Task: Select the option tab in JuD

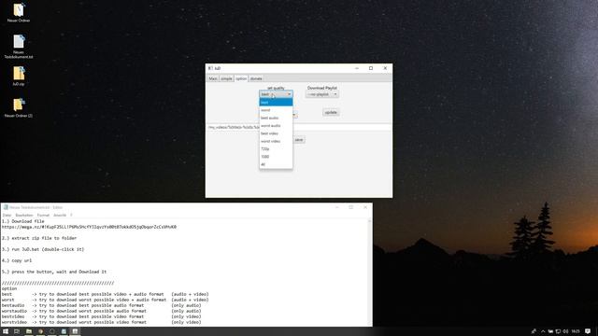Action: tap(241, 78)
